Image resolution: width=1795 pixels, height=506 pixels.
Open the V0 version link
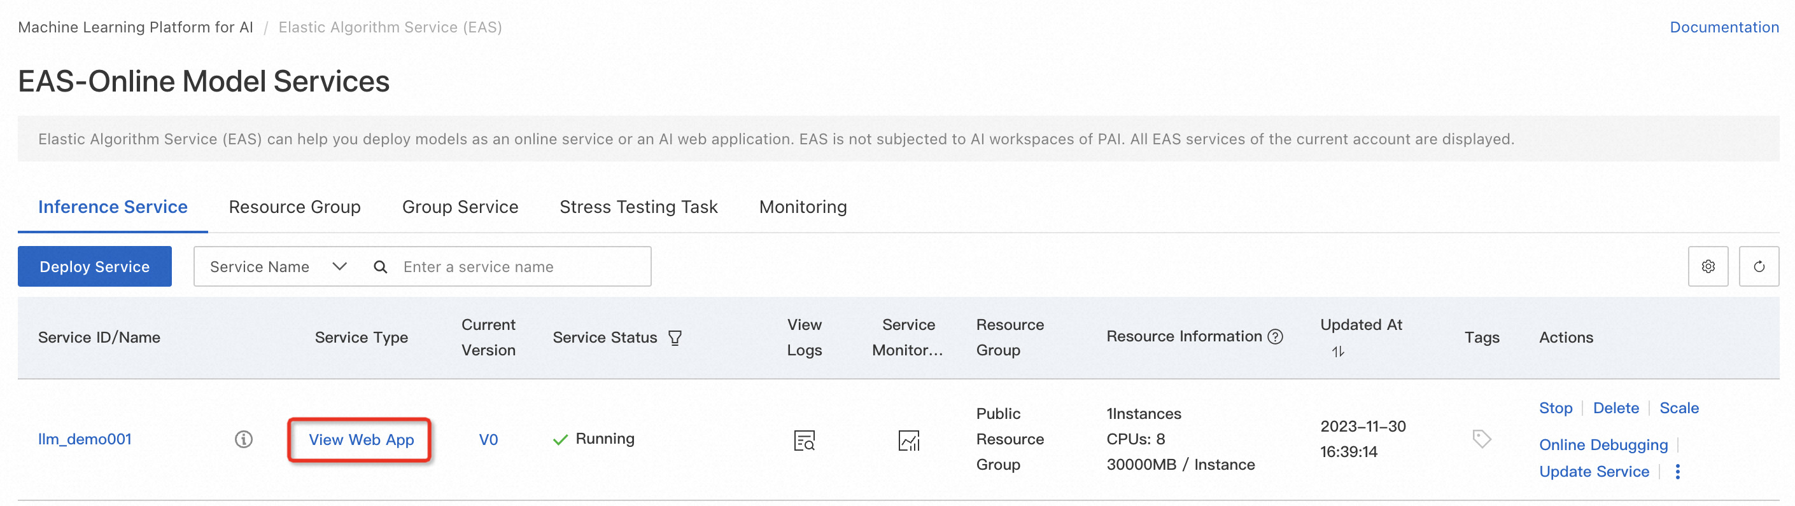(488, 440)
